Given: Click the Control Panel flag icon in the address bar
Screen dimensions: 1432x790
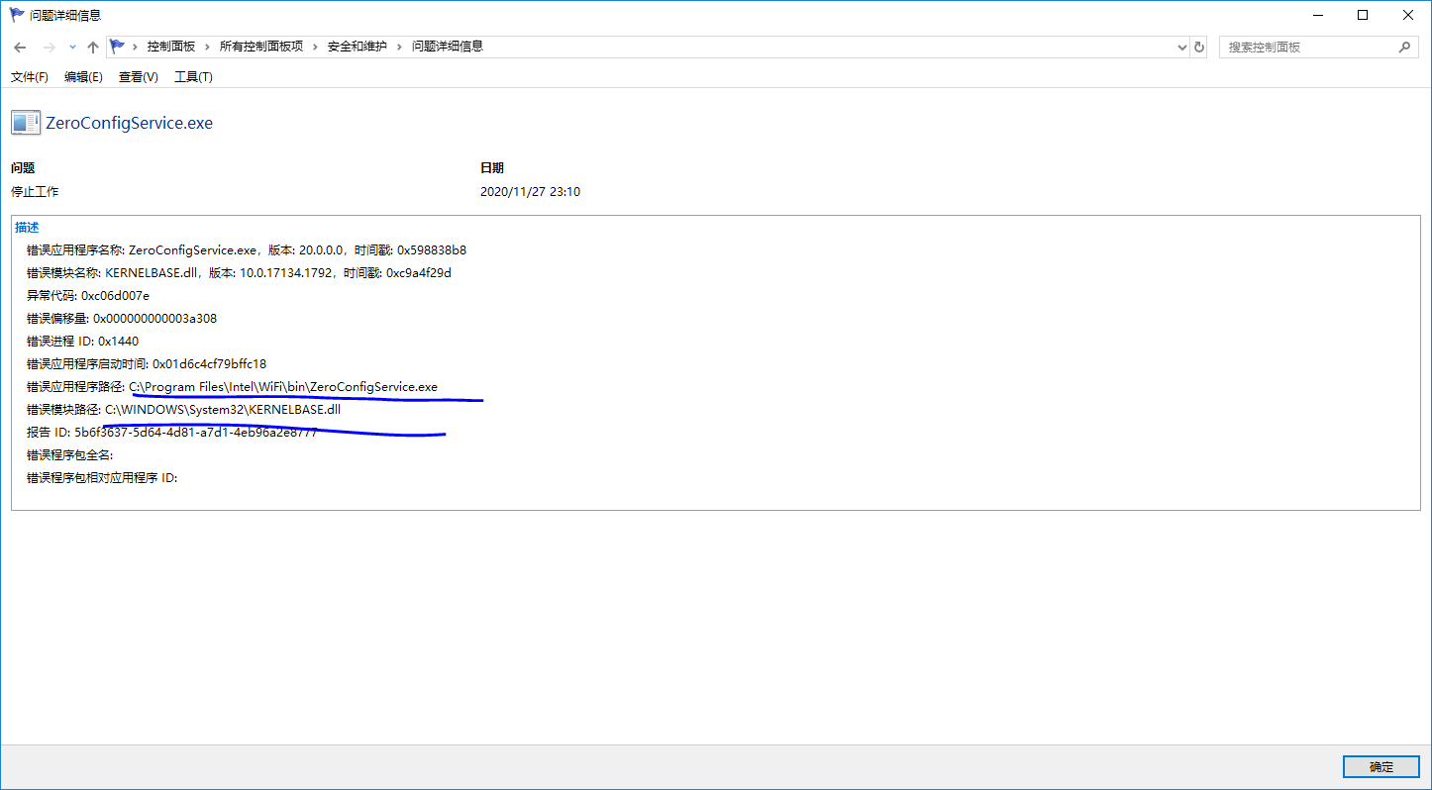Looking at the screenshot, I should [118, 46].
